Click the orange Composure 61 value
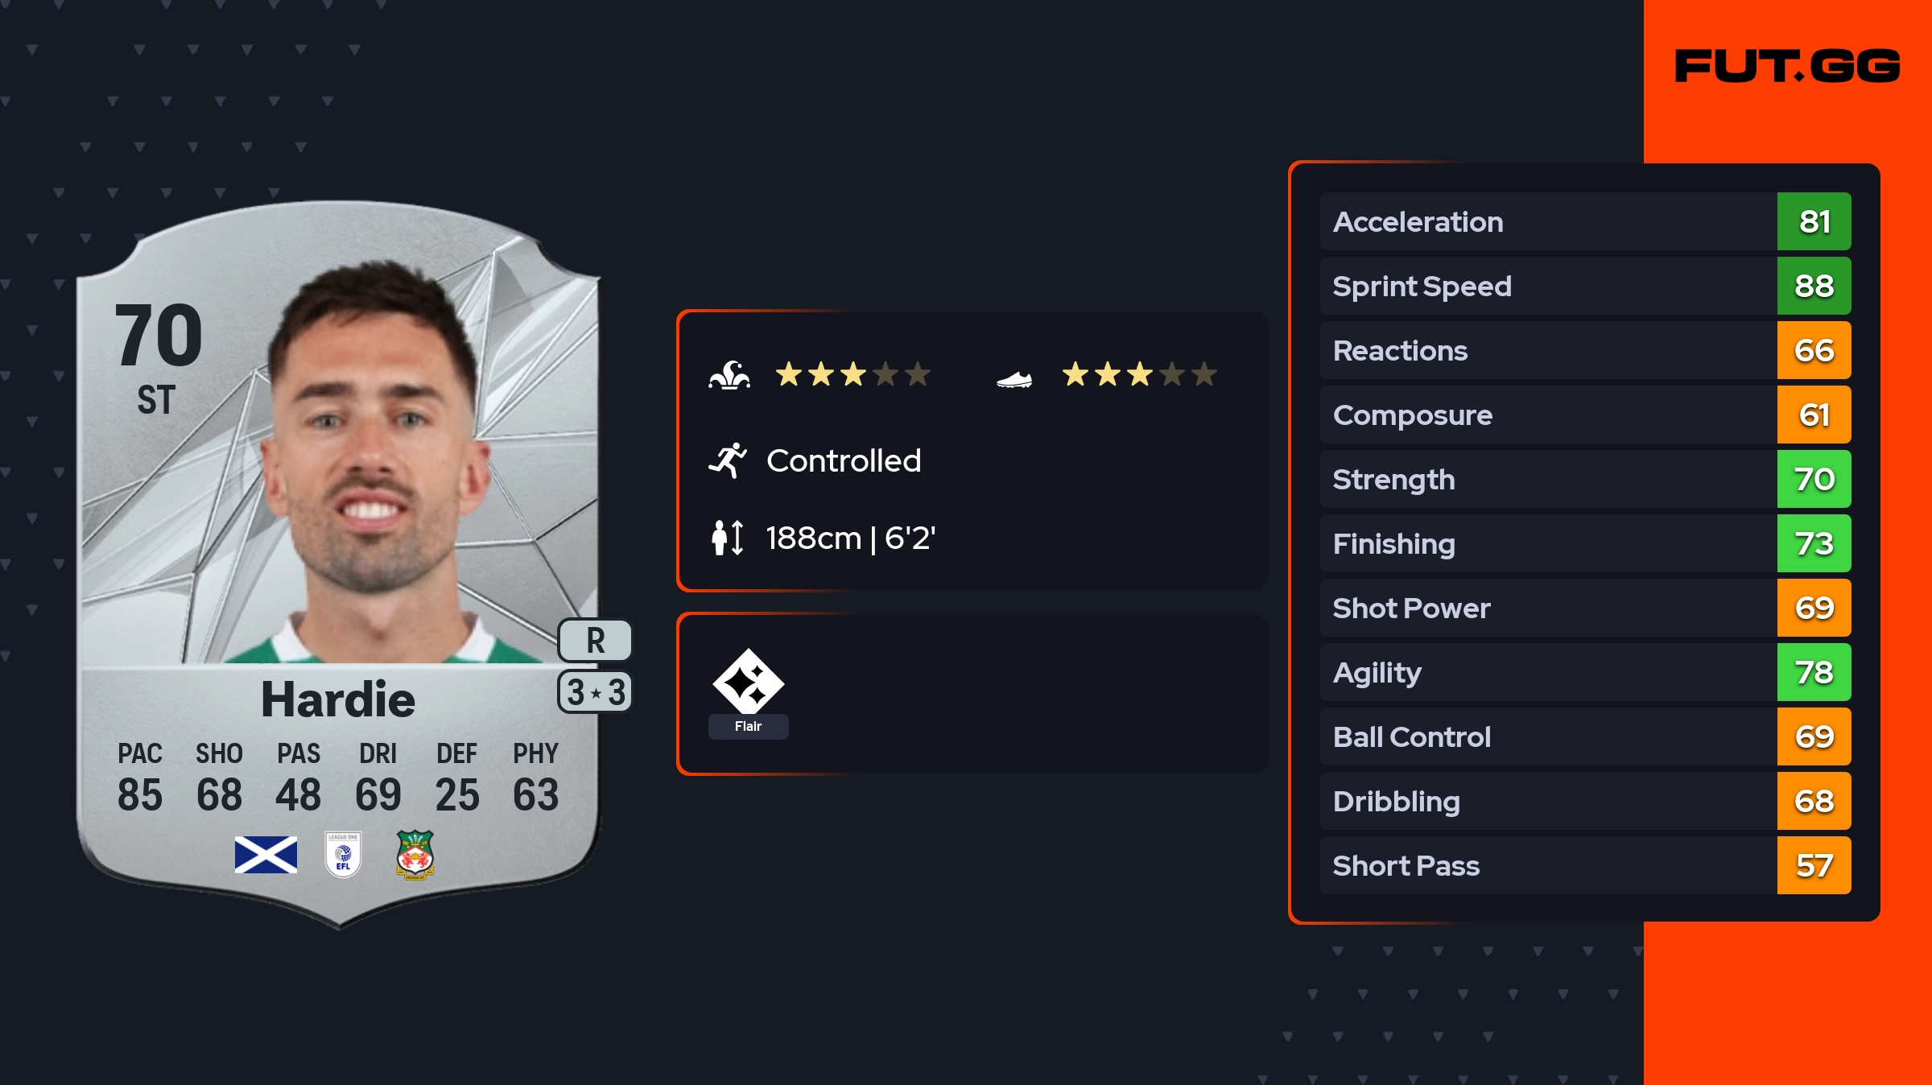This screenshot has width=1932, height=1085. 1814,415
